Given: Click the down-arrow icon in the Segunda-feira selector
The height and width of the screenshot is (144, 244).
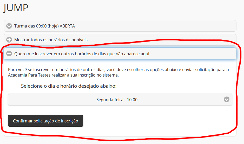Looking at the screenshot, I should click(227, 100).
